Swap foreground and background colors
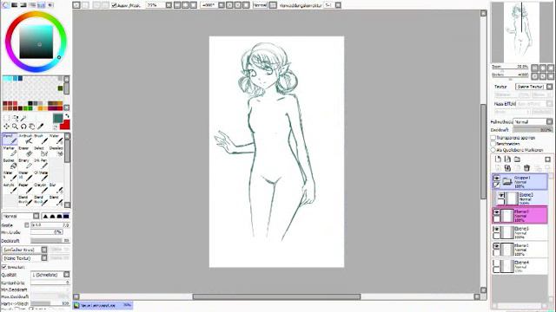Screen dimensions: 556x312 [x=67, y=116]
